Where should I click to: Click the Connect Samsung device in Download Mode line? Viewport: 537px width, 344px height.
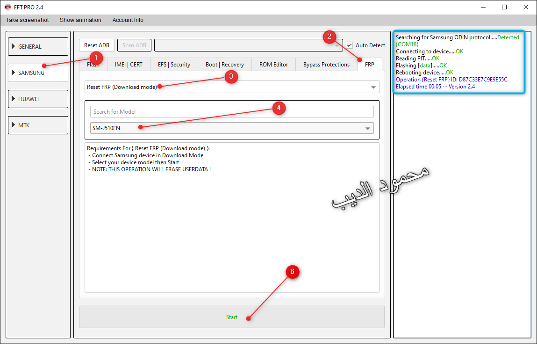pos(146,155)
